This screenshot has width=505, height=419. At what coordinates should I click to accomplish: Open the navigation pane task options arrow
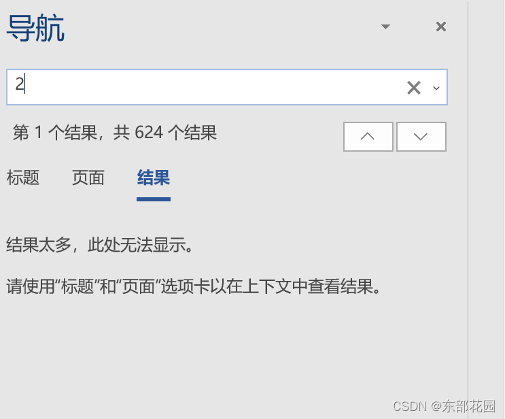385,27
